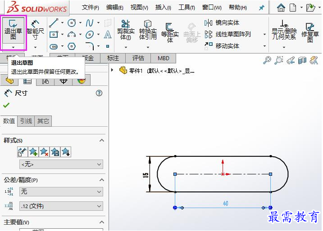The width and height of the screenshot is (323, 231).
Task: Open the 文件(F) menu
Action: [91, 8]
